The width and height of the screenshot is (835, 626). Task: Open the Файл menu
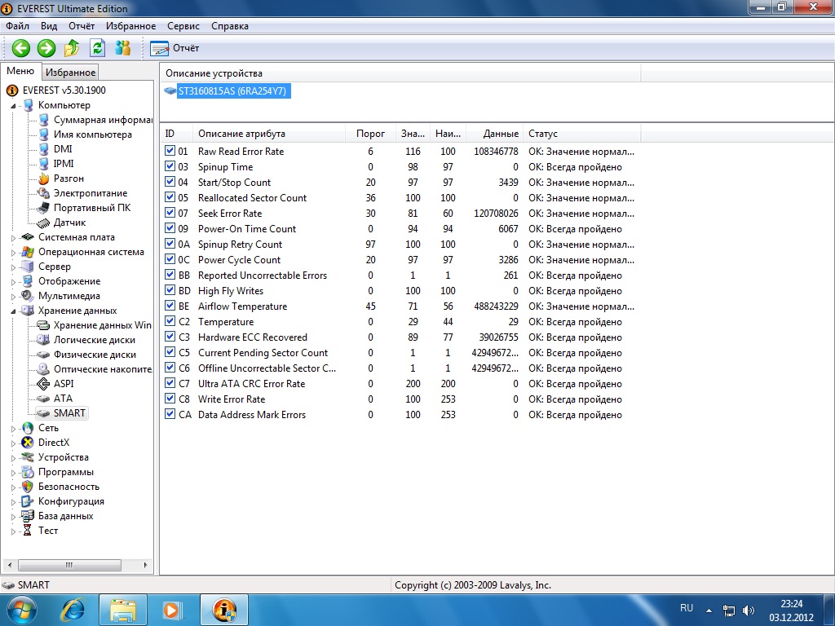click(18, 26)
